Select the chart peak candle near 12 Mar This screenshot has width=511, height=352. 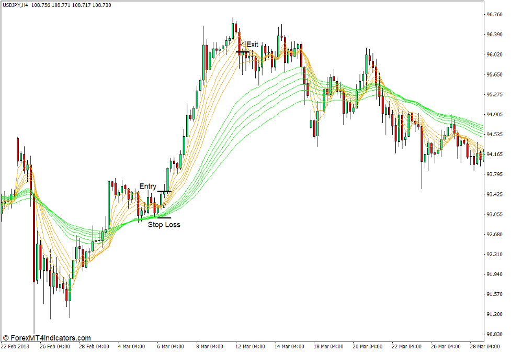pyautogui.click(x=232, y=31)
